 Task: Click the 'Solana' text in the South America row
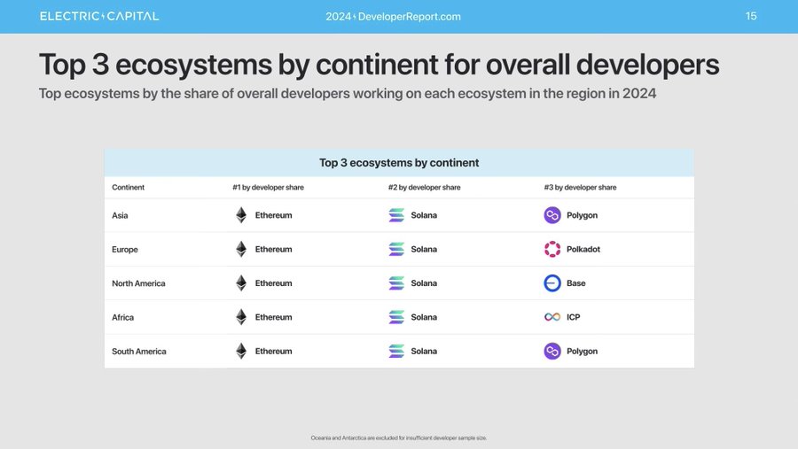click(424, 351)
